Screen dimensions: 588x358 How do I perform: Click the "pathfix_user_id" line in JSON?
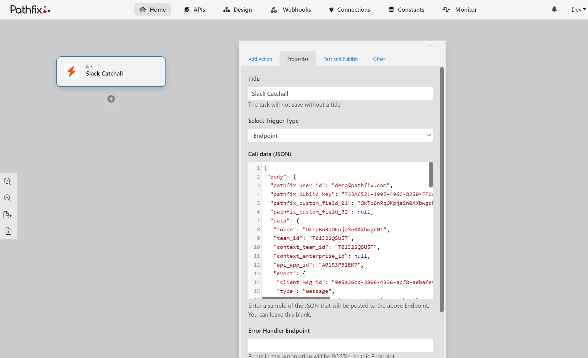331,185
